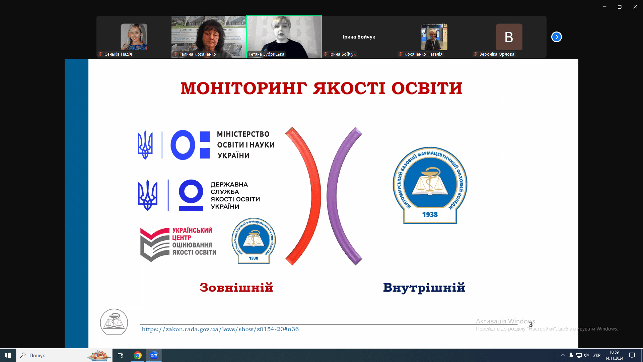Viewport: 643px width, 362px height.
Task: Select Ірина Бойчук participant tile
Action: coord(359,37)
